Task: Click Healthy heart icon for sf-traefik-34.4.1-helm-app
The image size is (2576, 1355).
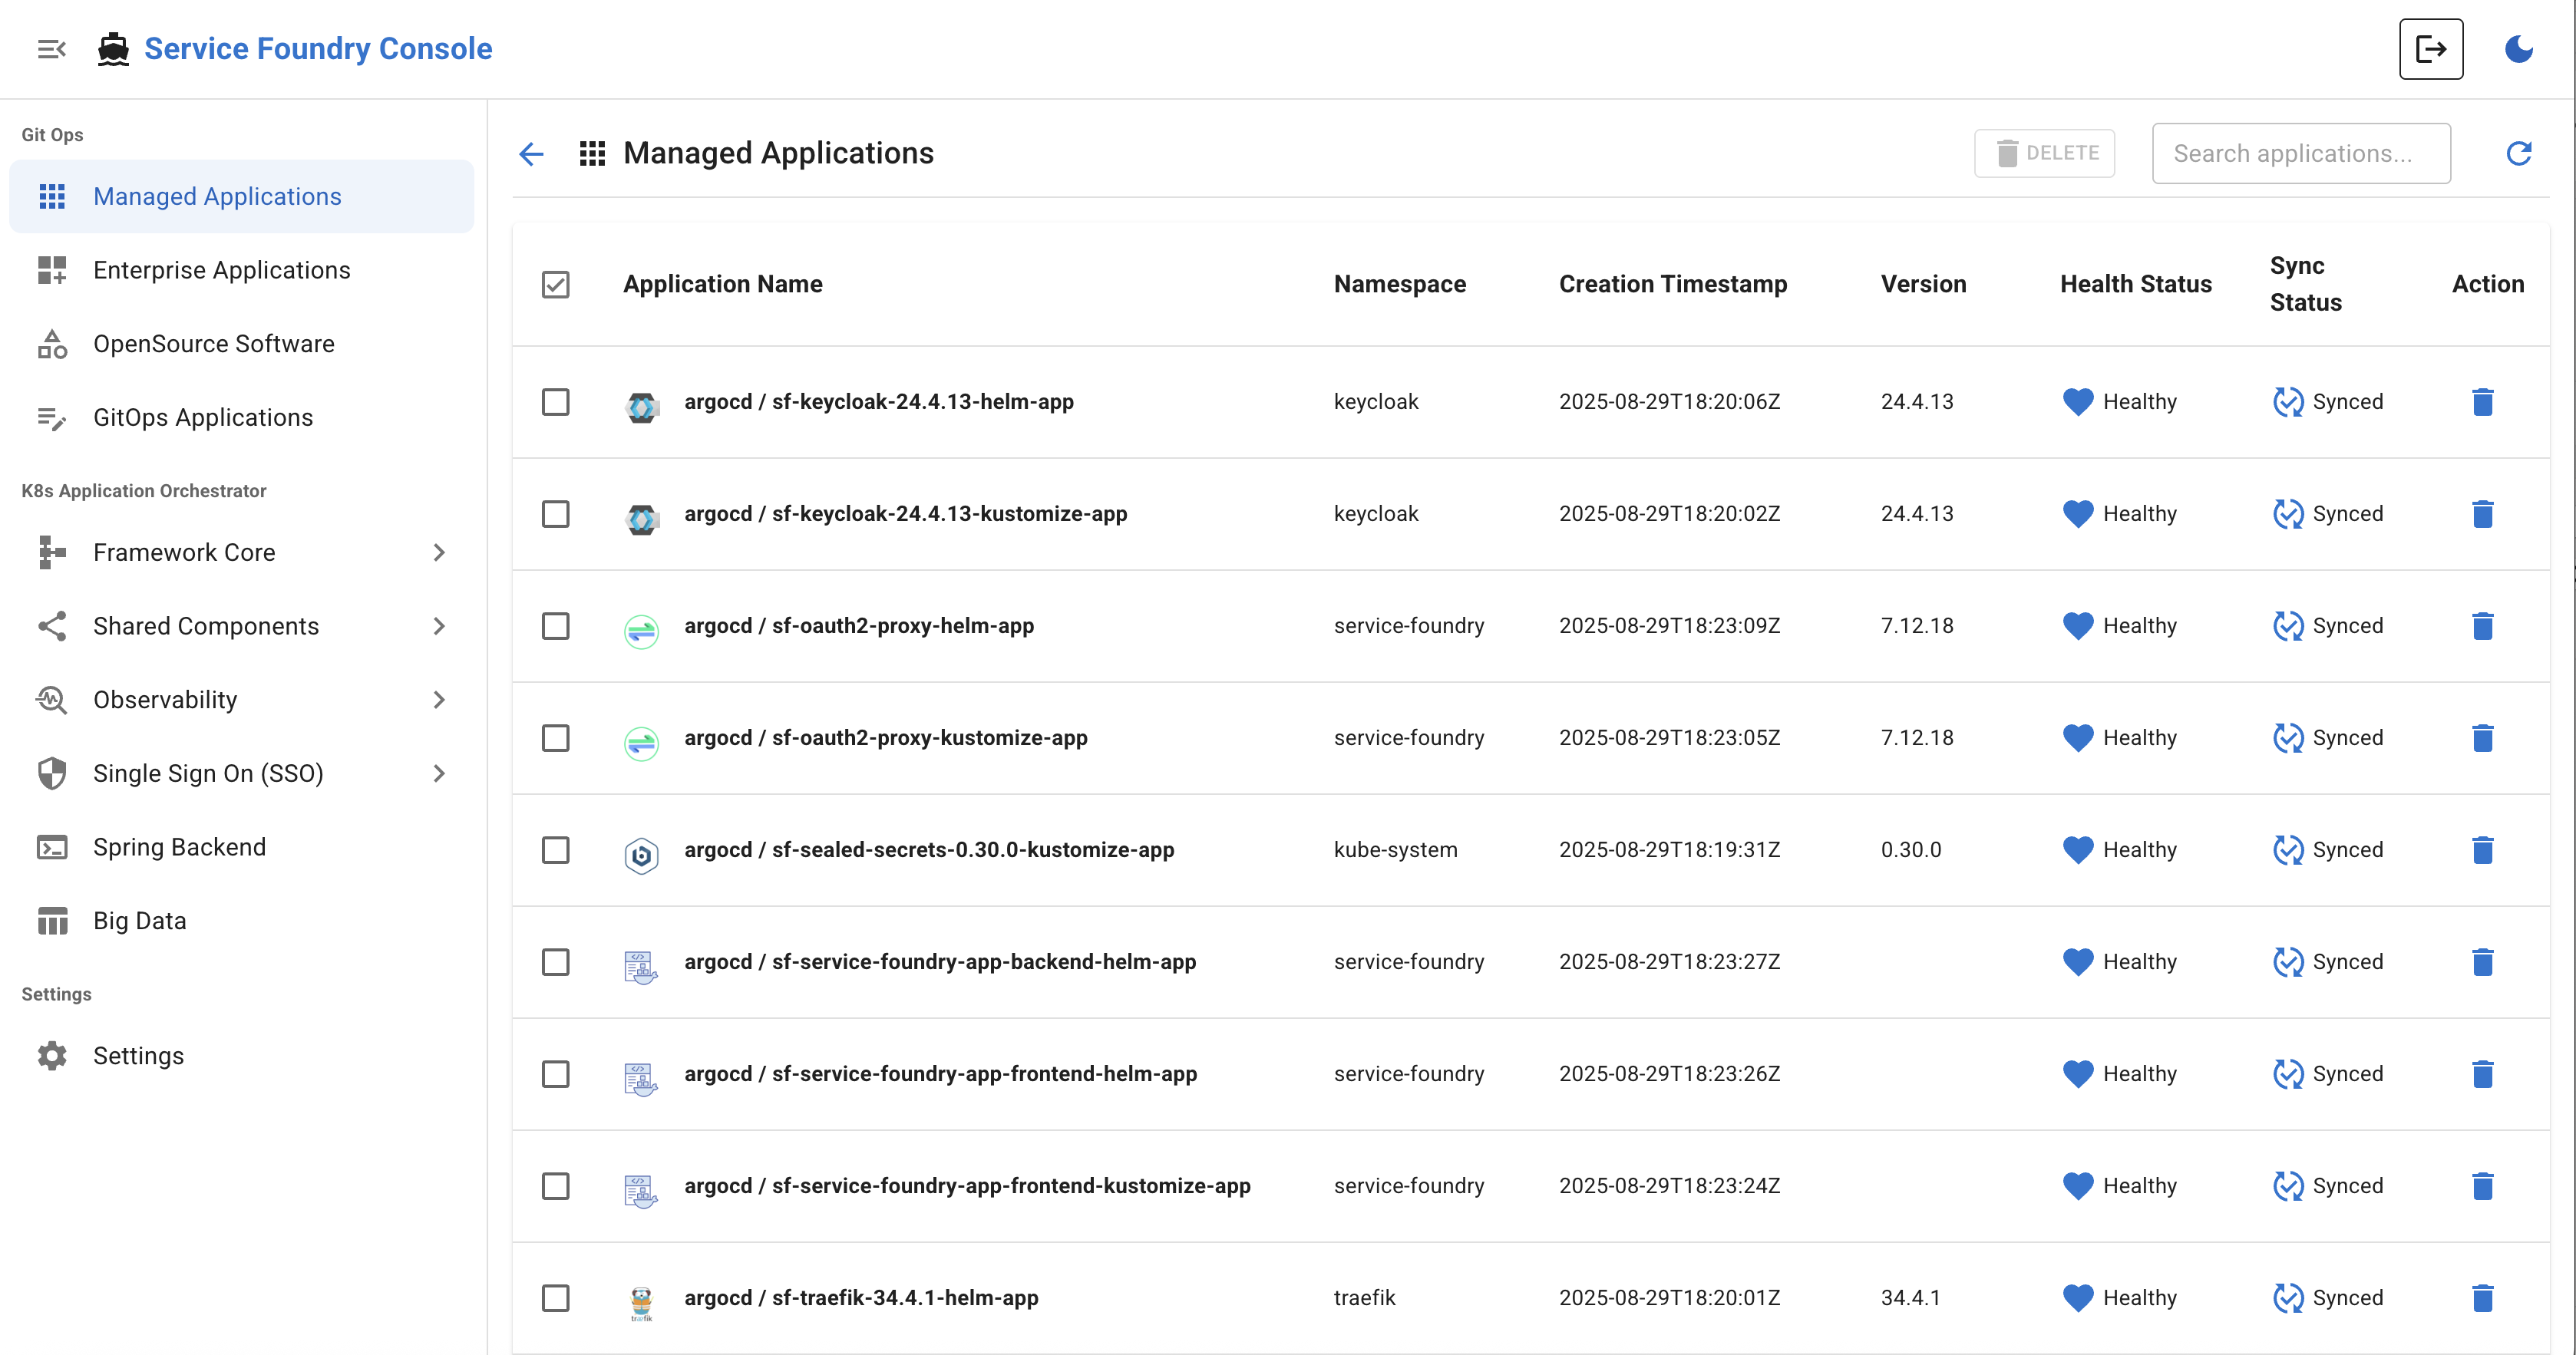Action: pos(2077,1297)
